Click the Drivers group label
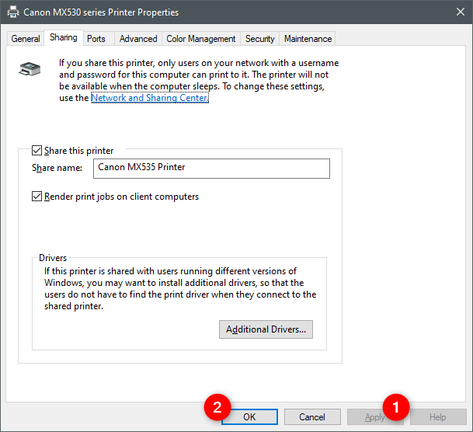This screenshot has height=432, width=473. [x=53, y=258]
